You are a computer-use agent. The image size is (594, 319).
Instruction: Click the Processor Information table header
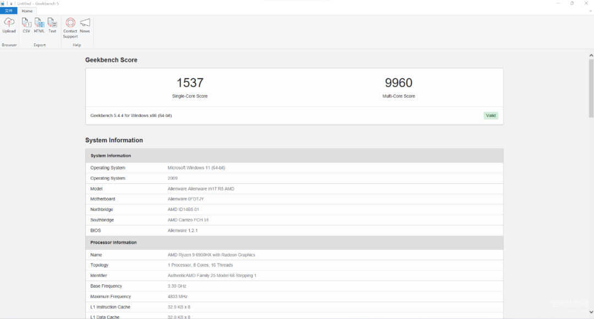pos(294,243)
